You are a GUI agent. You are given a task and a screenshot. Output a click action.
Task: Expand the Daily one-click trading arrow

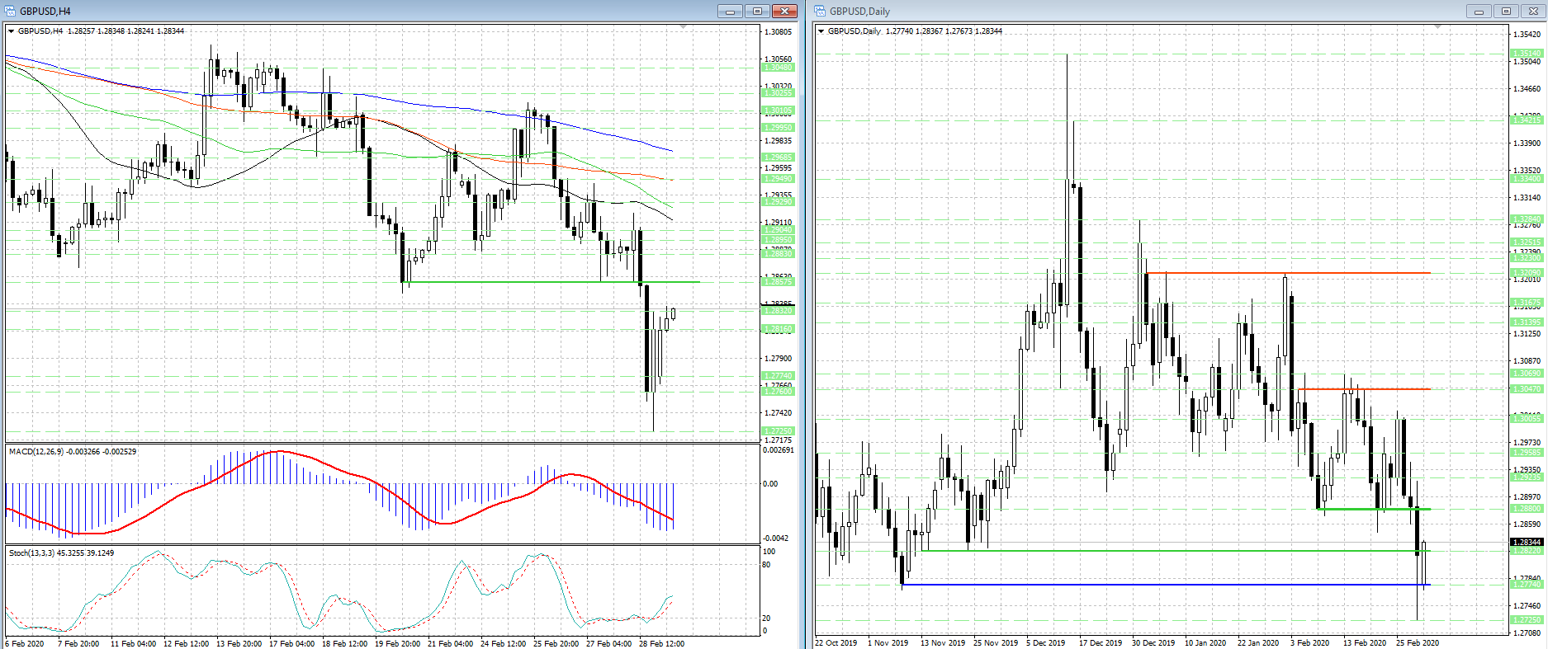coord(821,31)
